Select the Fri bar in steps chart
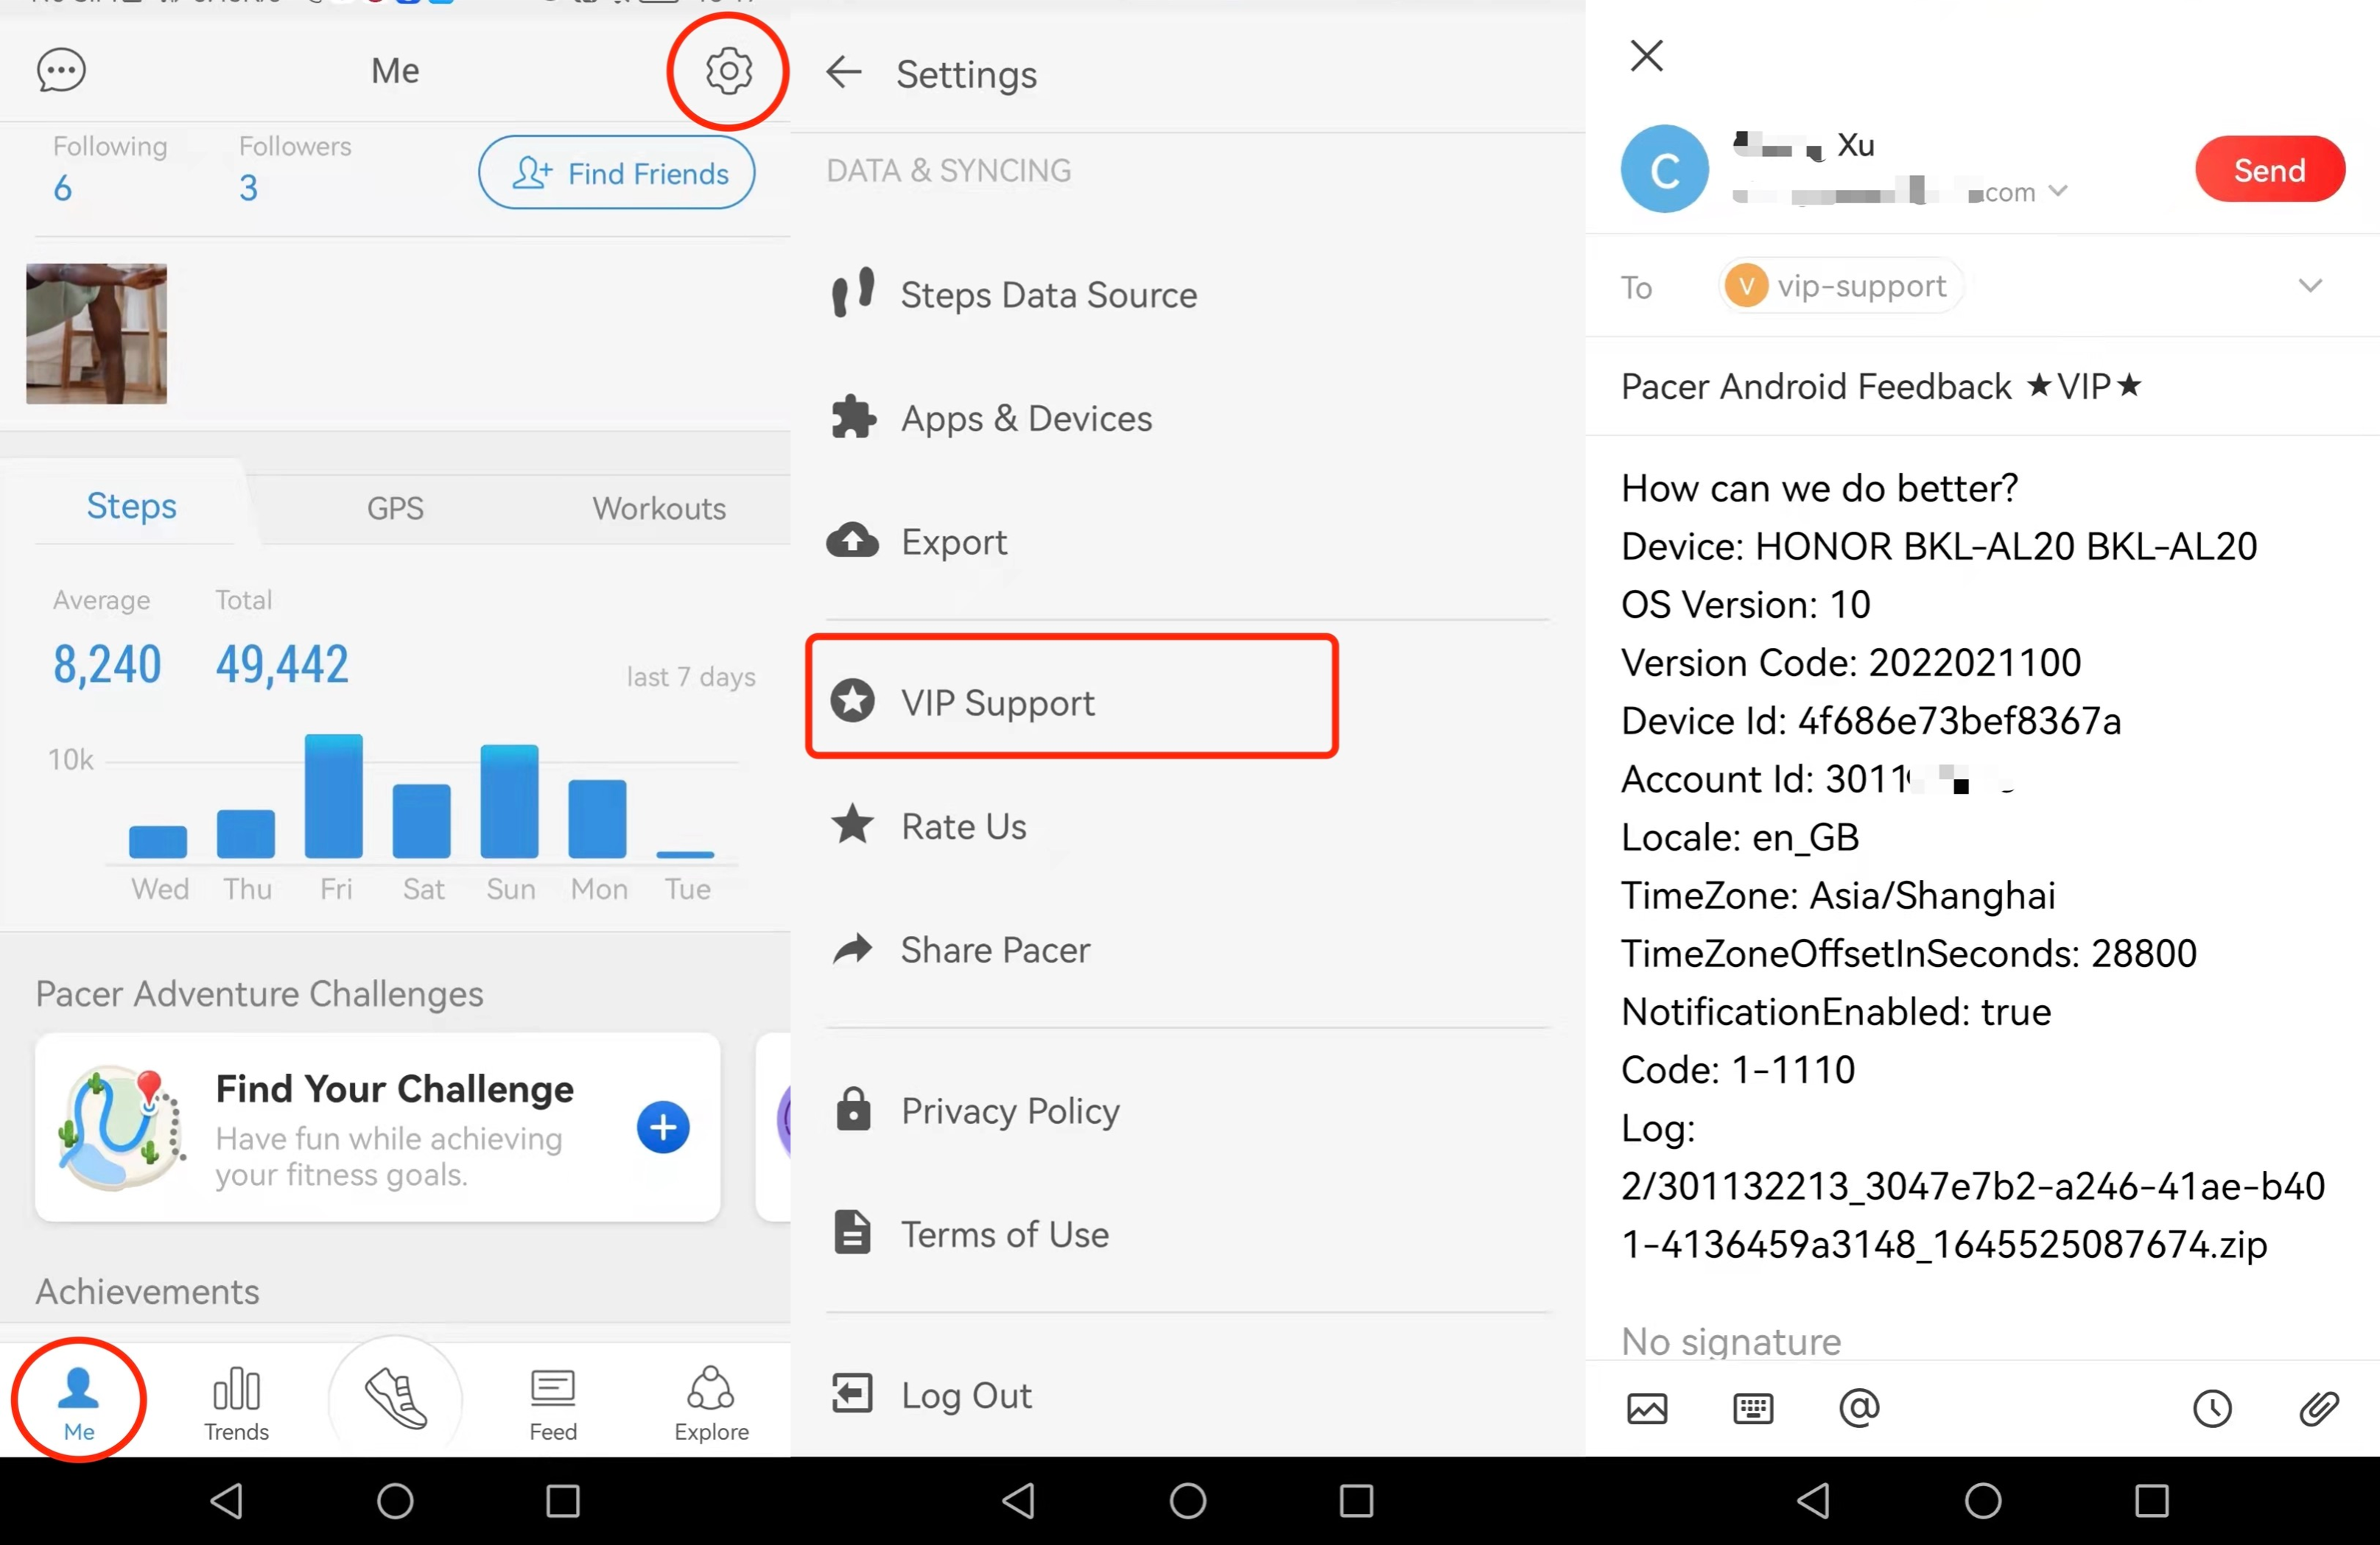The width and height of the screenshot is (2380, 1545). (x=334, y=796)
